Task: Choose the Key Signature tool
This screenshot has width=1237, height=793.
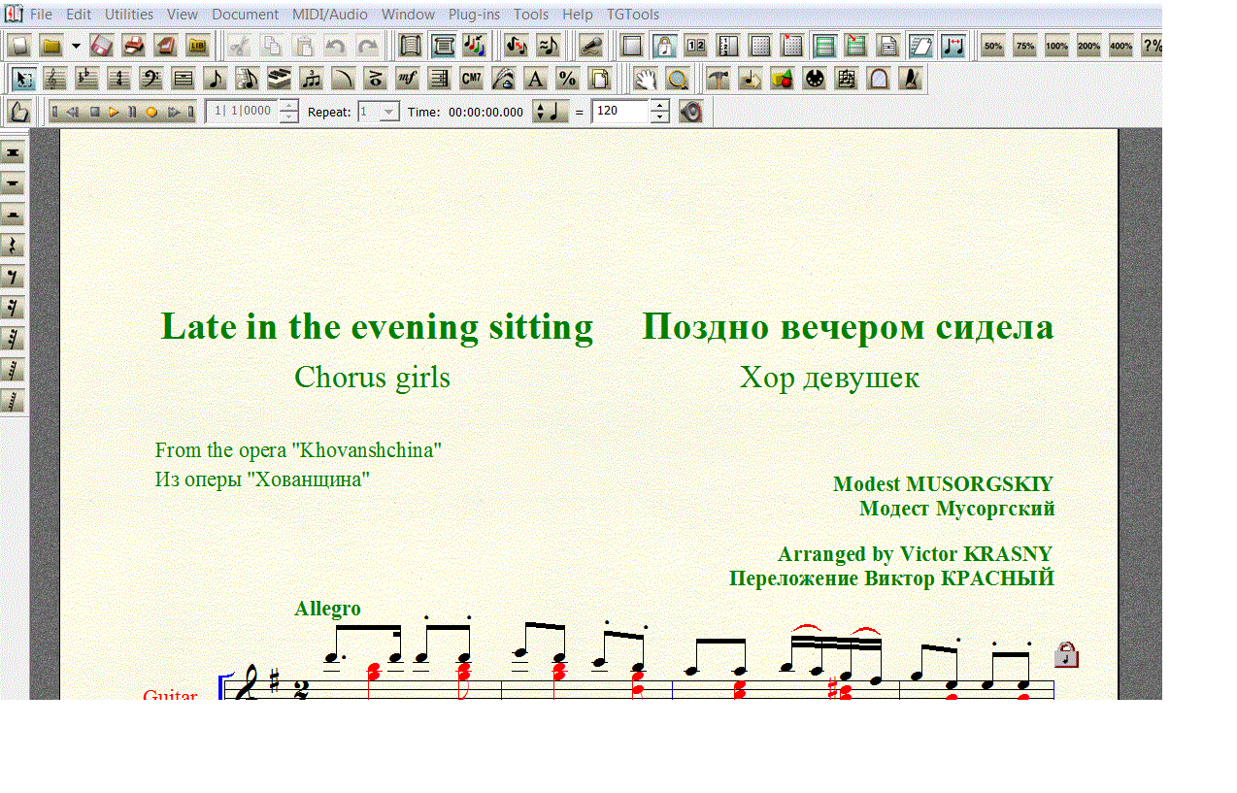Action: tap(86, 79)
